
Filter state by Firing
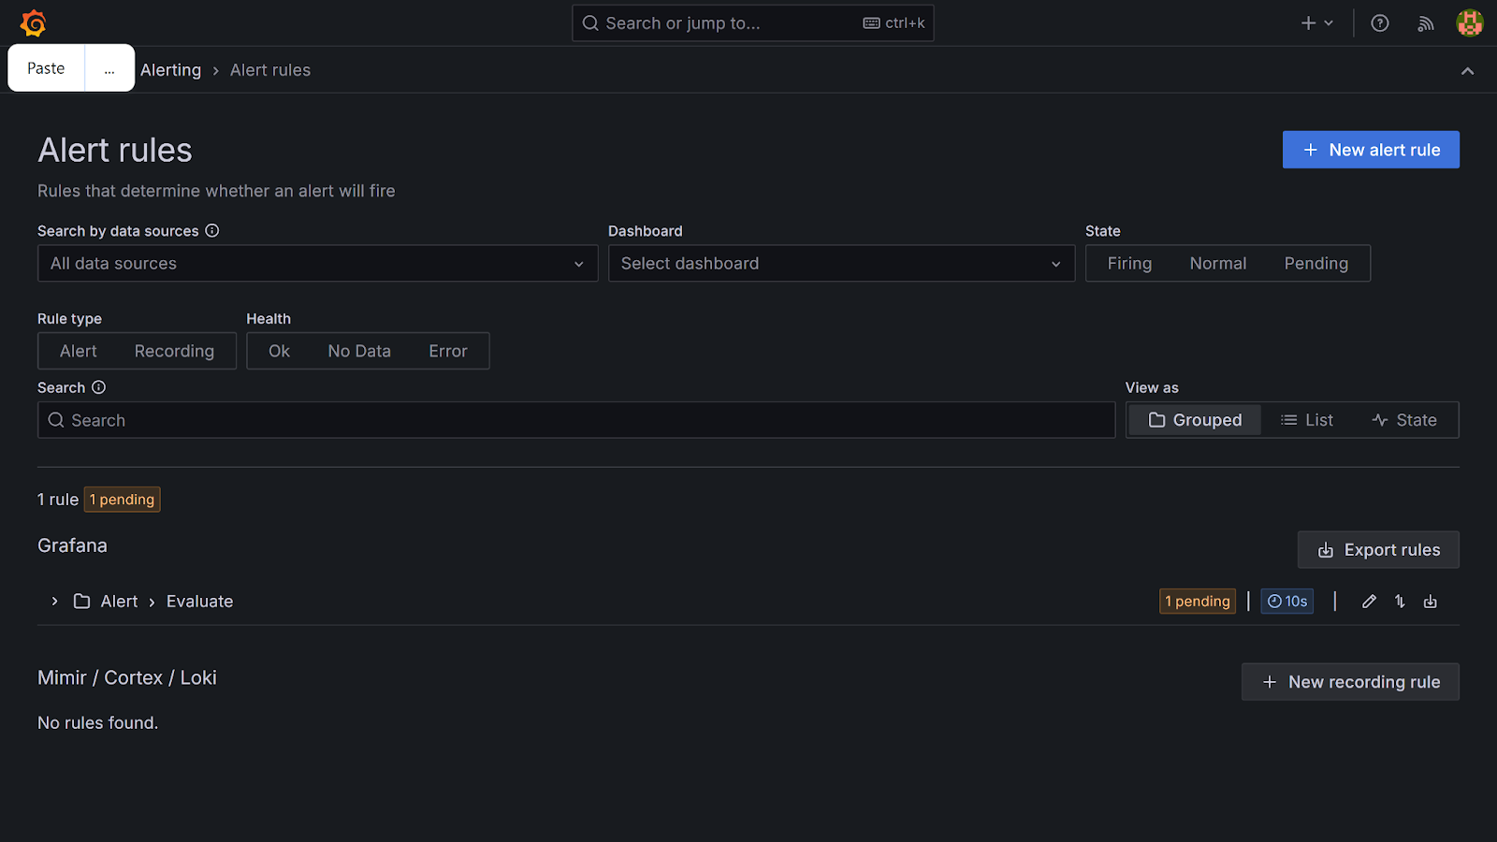(x=1129, y=264)
